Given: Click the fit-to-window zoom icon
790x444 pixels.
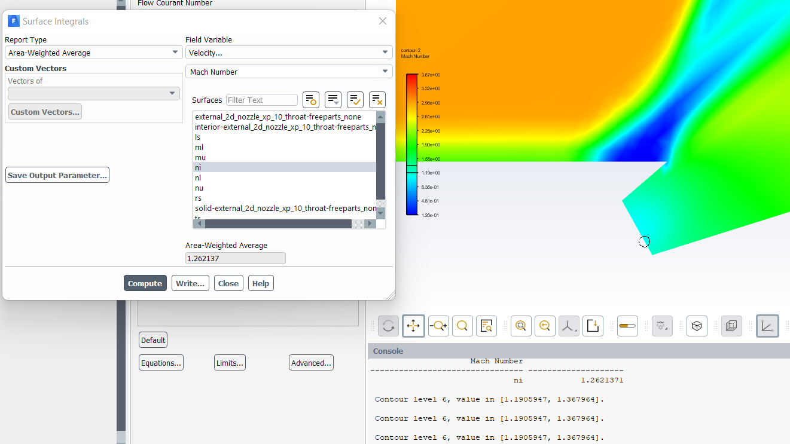Looking at the screenshot, I should tap(521, 326).
